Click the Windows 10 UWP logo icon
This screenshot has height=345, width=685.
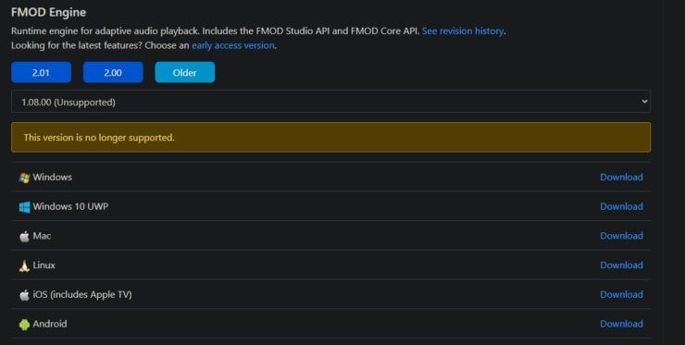pyautogui.click(x=24, y=206)
